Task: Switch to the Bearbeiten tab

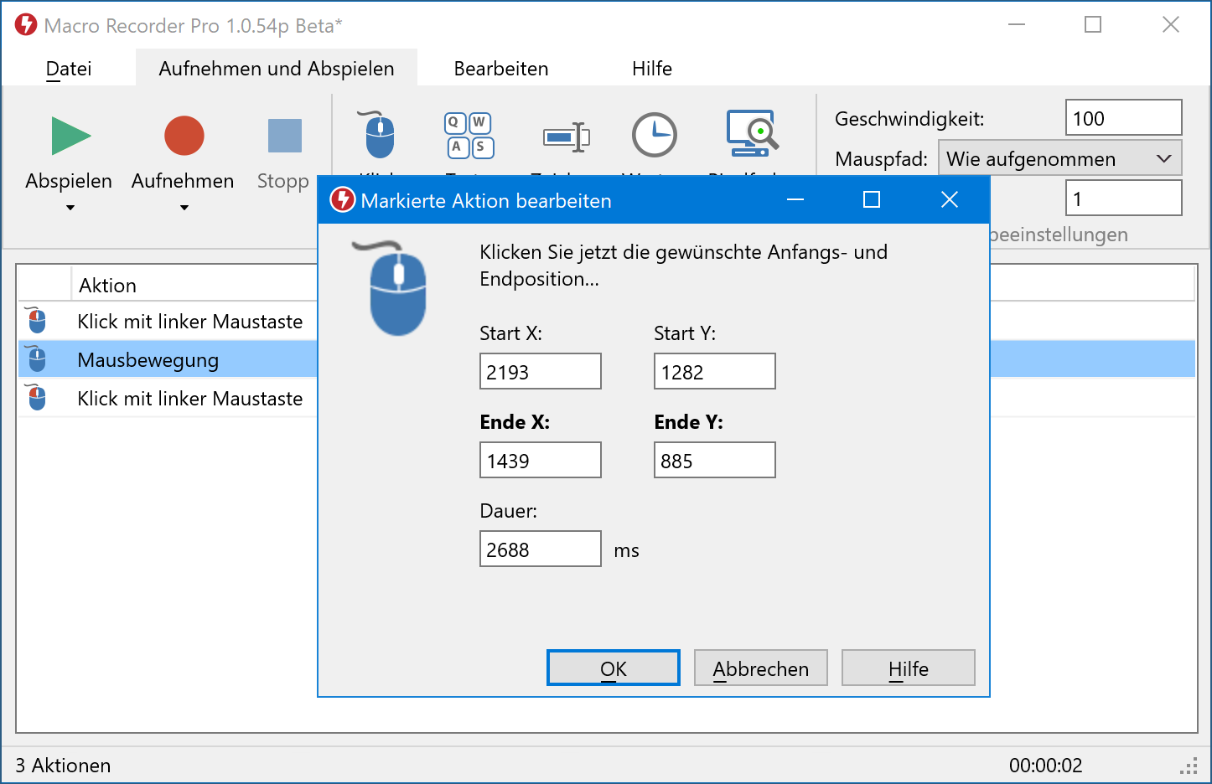Action: [x=500, y=69]
